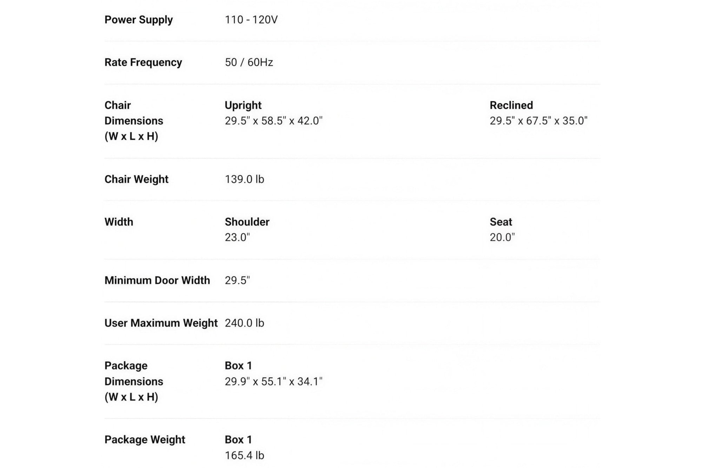The width and height of the screenshot is (702, 468).
Task: Select the 240.0 lb maximum weight value
Action: tap(244, 323)
